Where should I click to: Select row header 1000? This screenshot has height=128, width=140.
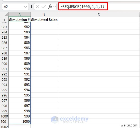4,116
